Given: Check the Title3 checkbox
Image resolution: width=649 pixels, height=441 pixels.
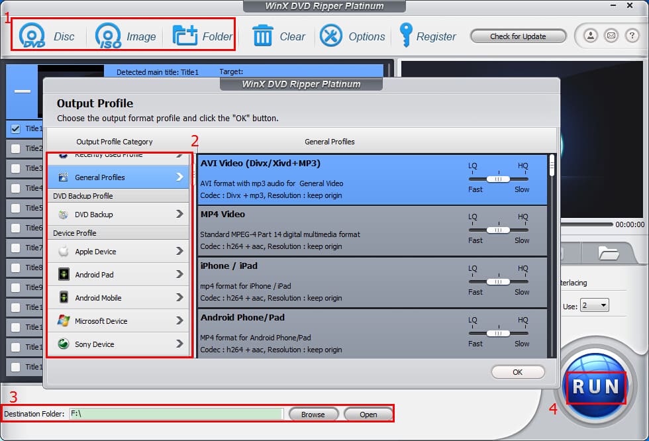Looking at the screenshot, I should (15, 168).
